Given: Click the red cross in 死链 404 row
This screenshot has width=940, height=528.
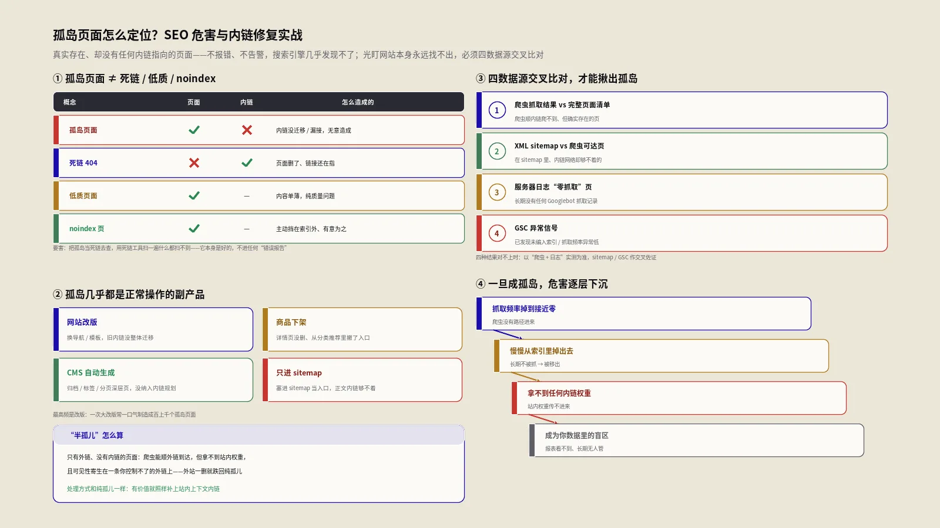Looking at the screenshot, I should 194,163.
